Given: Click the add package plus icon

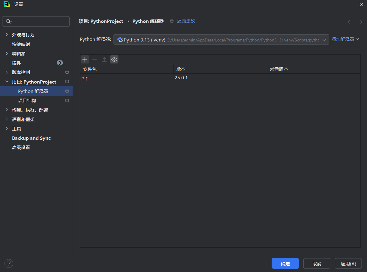Looking at the screenshot, I should (85, 60).
